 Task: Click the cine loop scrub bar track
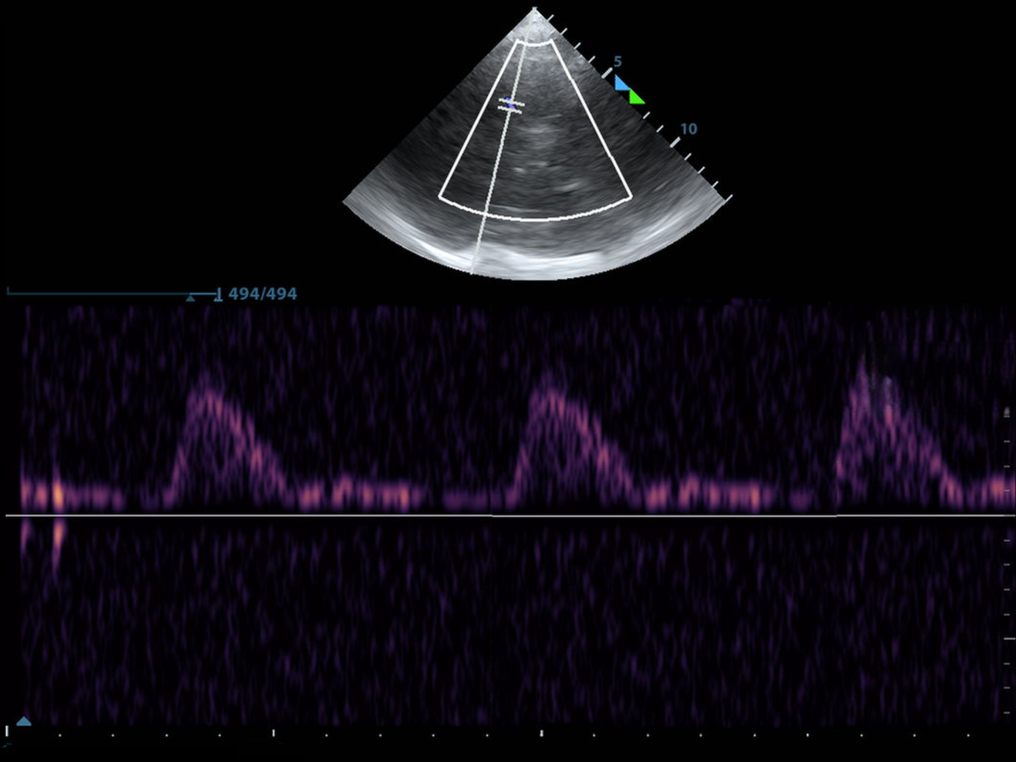pos(112,294)
